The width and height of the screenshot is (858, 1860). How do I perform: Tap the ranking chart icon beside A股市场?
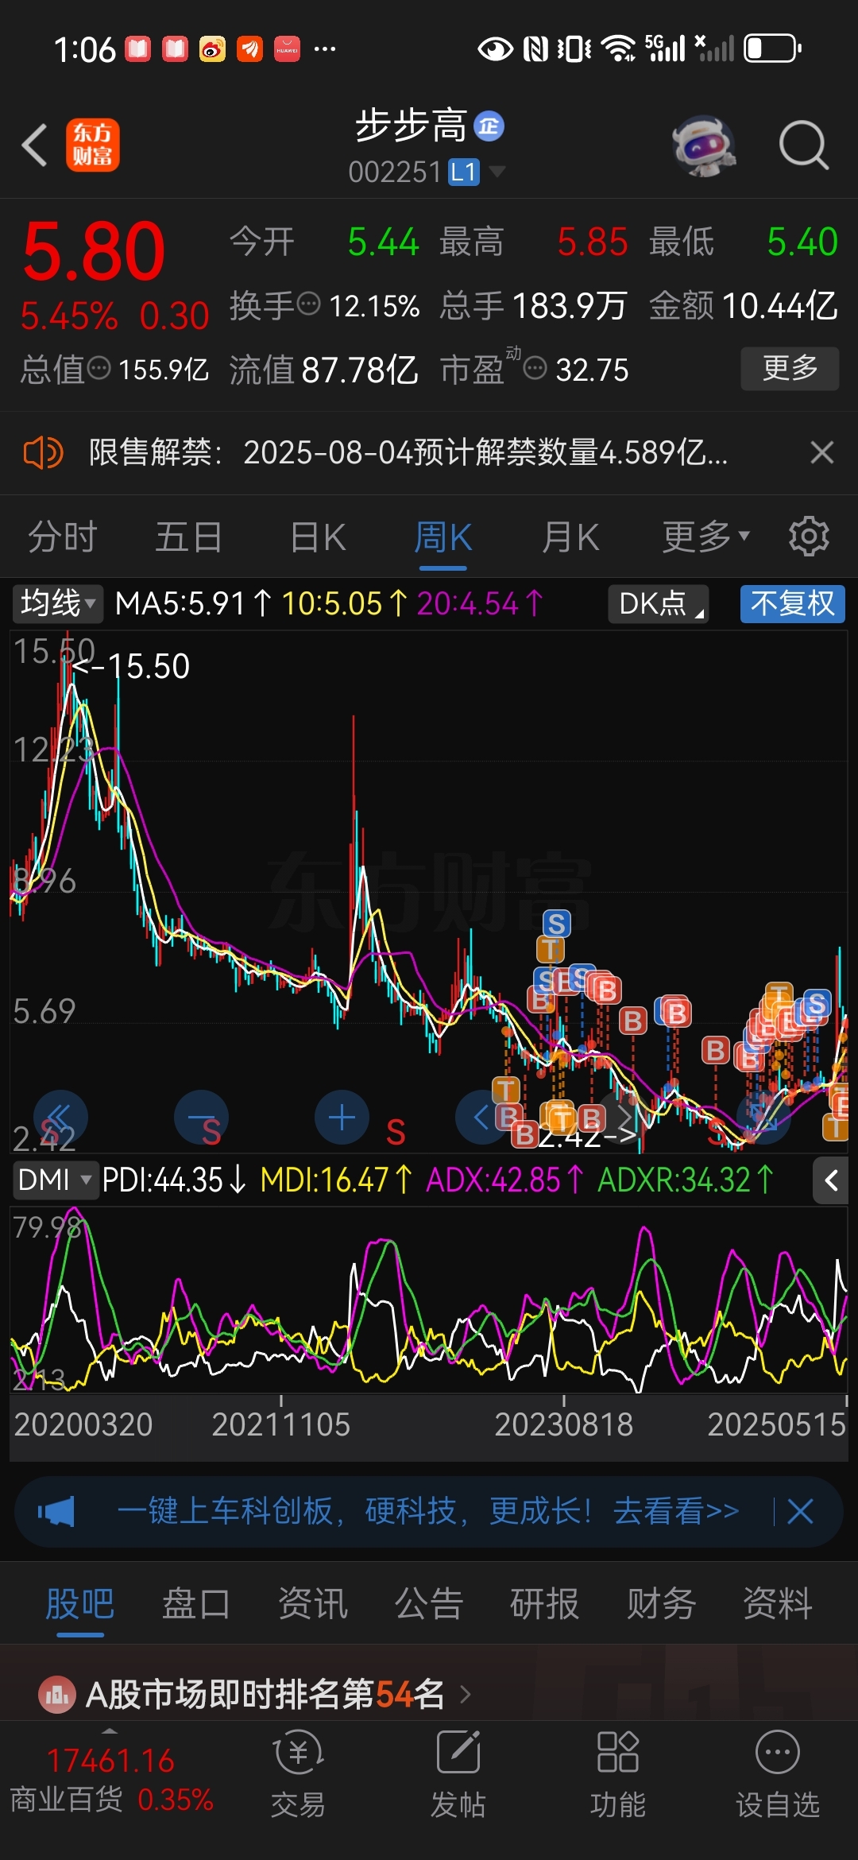point(56,1695)
